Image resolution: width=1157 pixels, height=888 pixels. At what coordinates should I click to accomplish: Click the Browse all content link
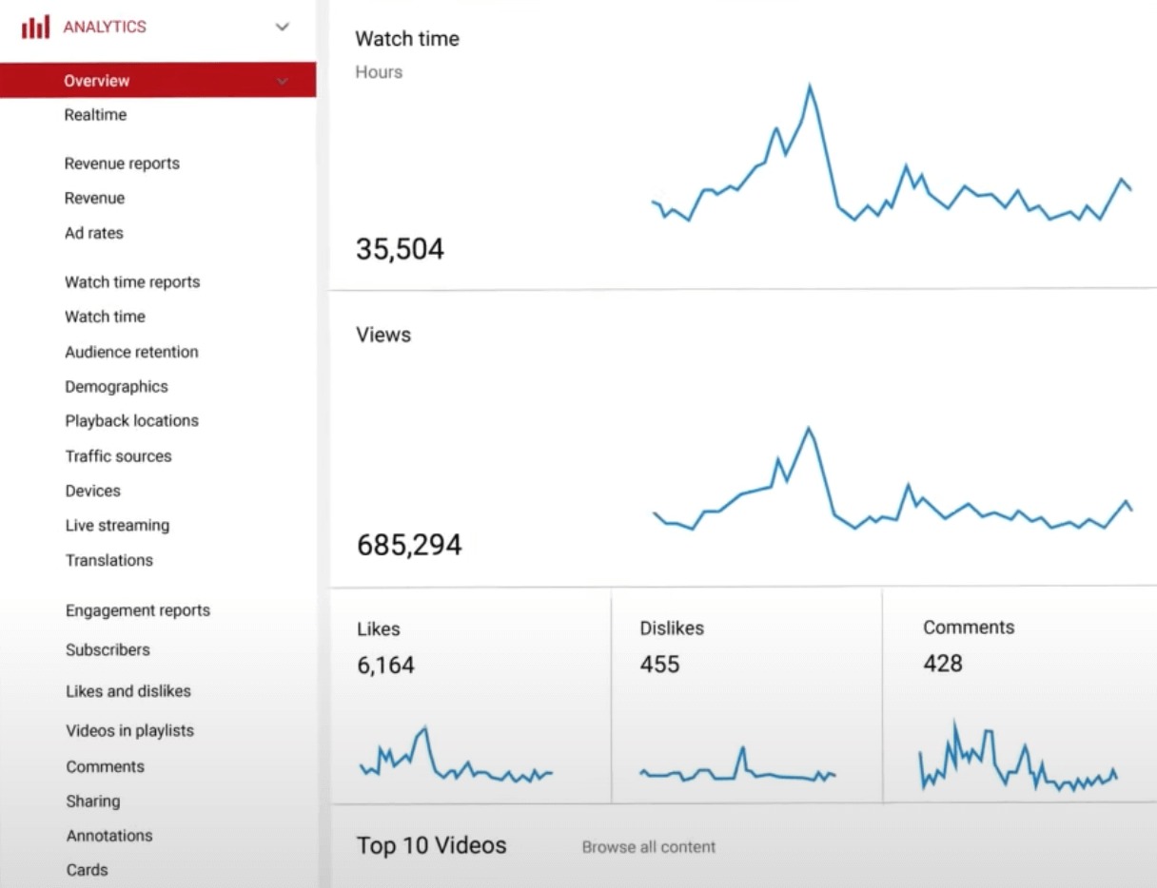click(649, 847)
